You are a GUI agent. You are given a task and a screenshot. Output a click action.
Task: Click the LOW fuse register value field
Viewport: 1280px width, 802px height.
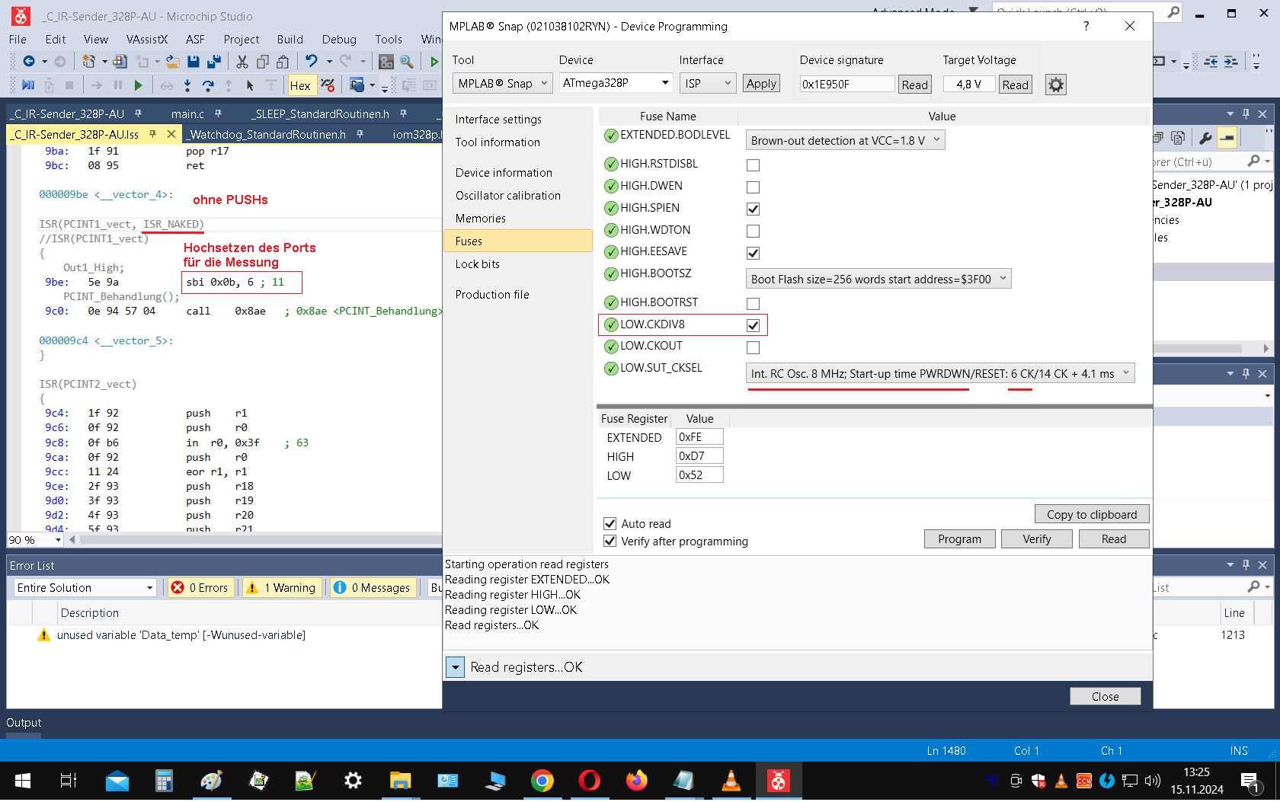[699, 474]
